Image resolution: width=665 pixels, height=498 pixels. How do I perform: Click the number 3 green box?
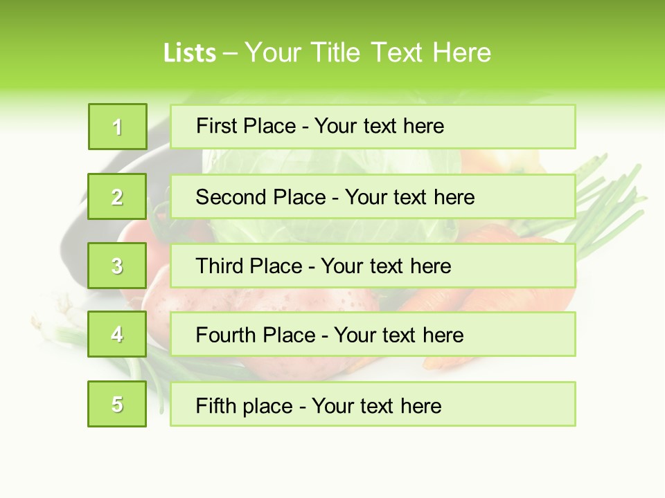[117, 266]
